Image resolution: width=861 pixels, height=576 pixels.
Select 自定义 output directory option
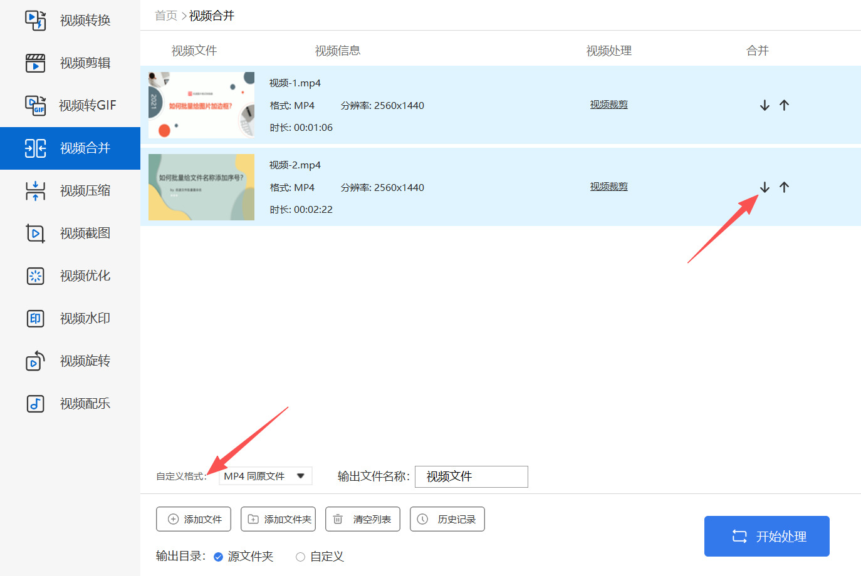pyautogui.click(x=301, y=557)
